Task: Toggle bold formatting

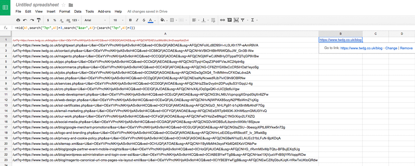Action: coord(131,20)
